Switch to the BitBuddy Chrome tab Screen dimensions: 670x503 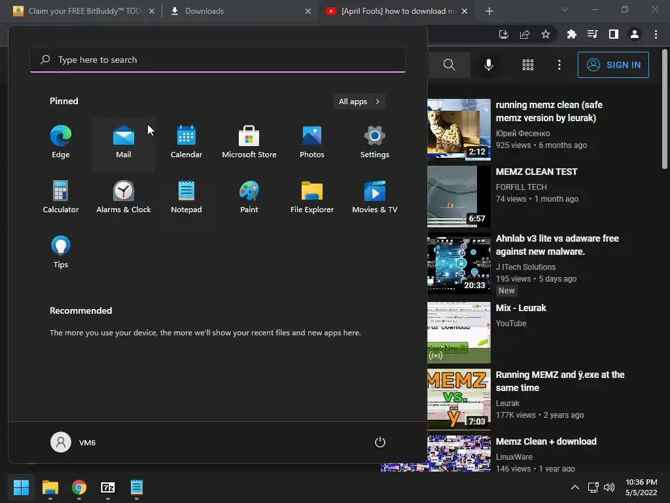tap(84, 11)
